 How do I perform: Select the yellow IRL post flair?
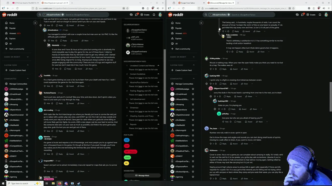point(126,163)
